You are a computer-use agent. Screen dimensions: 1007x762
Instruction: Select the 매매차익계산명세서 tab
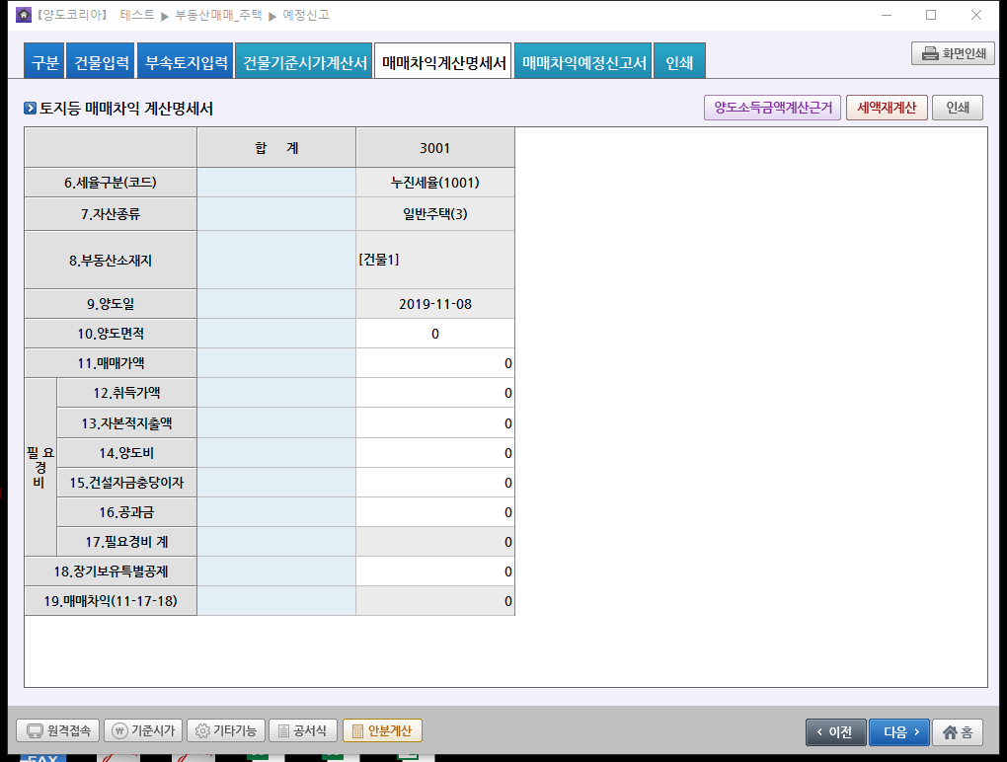[x=443, y=61]
